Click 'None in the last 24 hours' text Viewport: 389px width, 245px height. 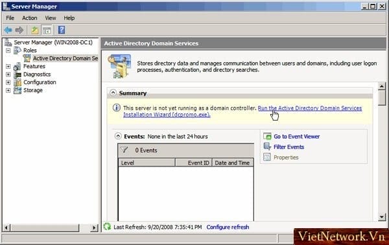pos(178,136)
